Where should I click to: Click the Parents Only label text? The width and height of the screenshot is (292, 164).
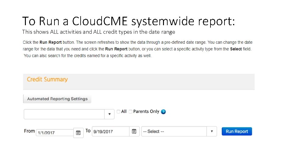[x=146, y=111]
